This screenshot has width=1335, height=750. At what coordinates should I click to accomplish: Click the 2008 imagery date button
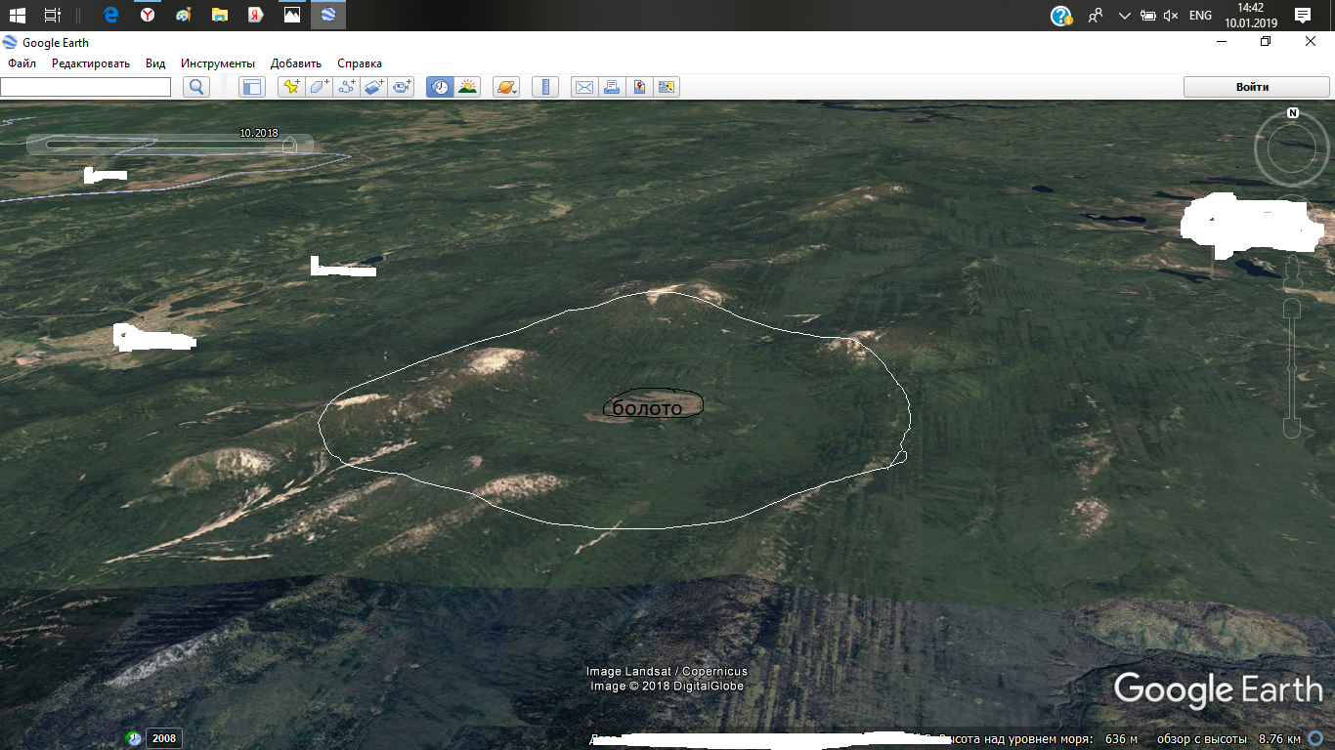(164, 738)
